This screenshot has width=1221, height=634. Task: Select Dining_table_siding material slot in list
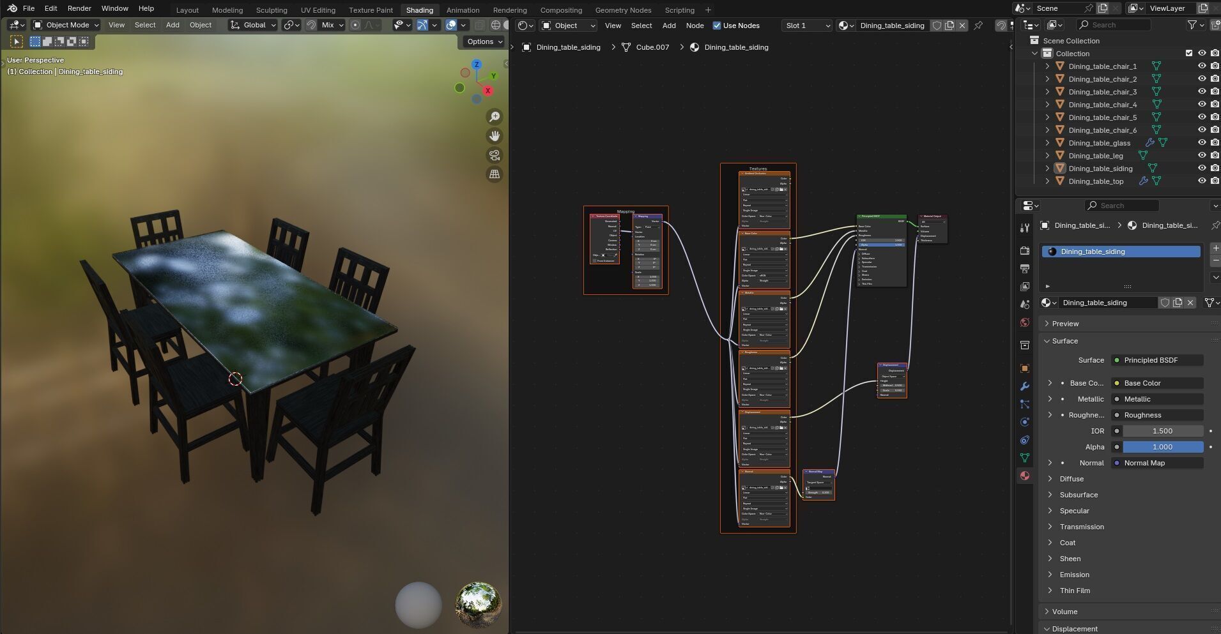tap(1121, 252)
